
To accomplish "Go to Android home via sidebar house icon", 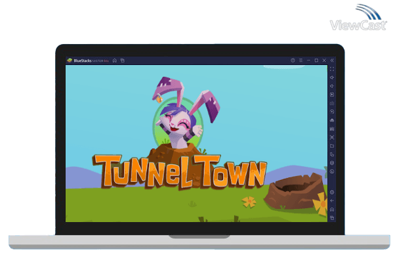I will [x=332, y=210].
